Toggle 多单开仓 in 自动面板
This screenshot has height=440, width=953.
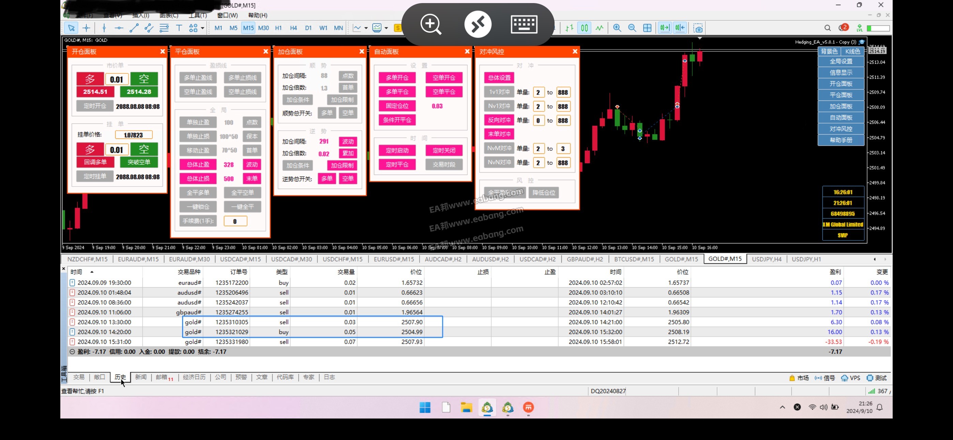pos(397,77)
